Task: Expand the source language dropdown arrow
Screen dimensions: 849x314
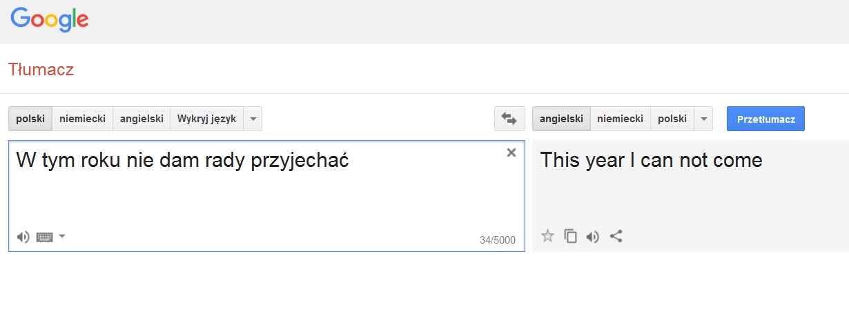Action: [253, 119]
